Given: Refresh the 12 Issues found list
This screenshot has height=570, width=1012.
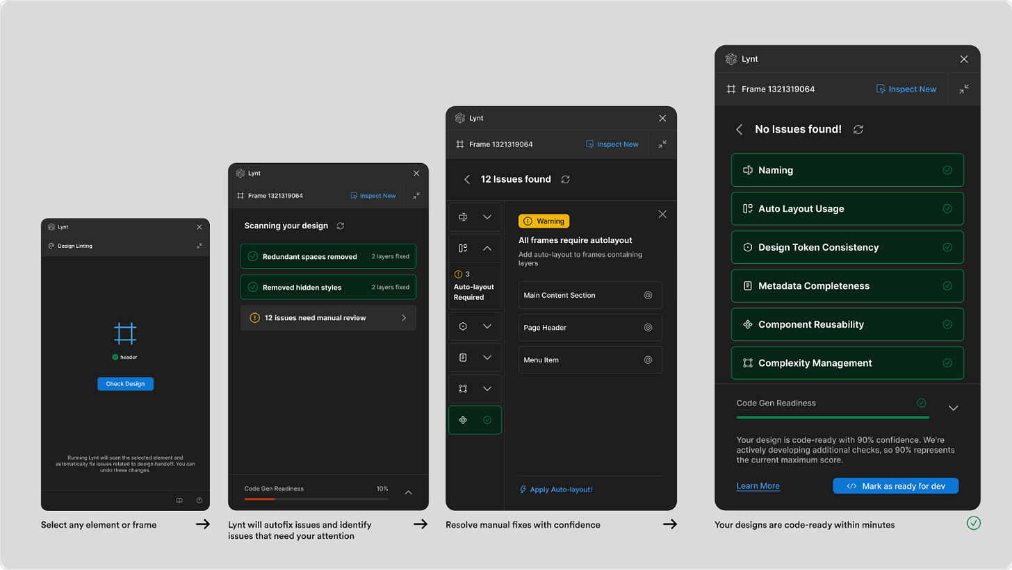Looking at the screenshot, I should [x=565, y=179].
